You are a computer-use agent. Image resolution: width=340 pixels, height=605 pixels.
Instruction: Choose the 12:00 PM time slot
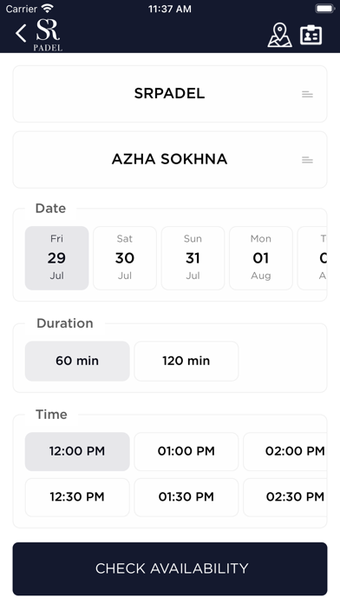click(77, 451)
